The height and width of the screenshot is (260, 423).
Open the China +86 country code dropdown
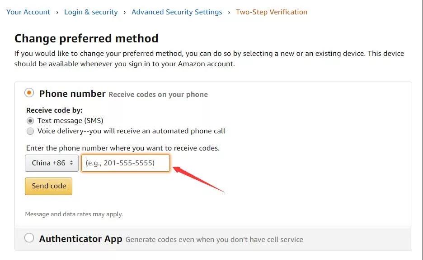[52, 163]
